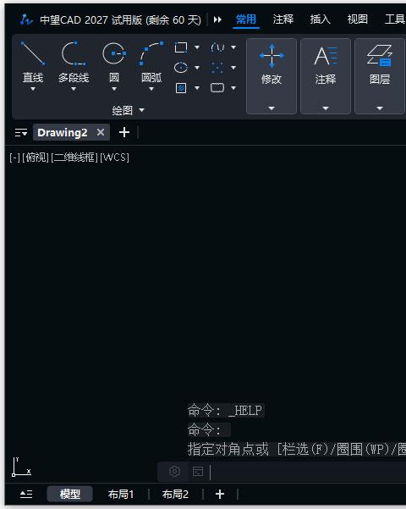
Task: Pick the multiple points tool icon
Action: point(217,68)
